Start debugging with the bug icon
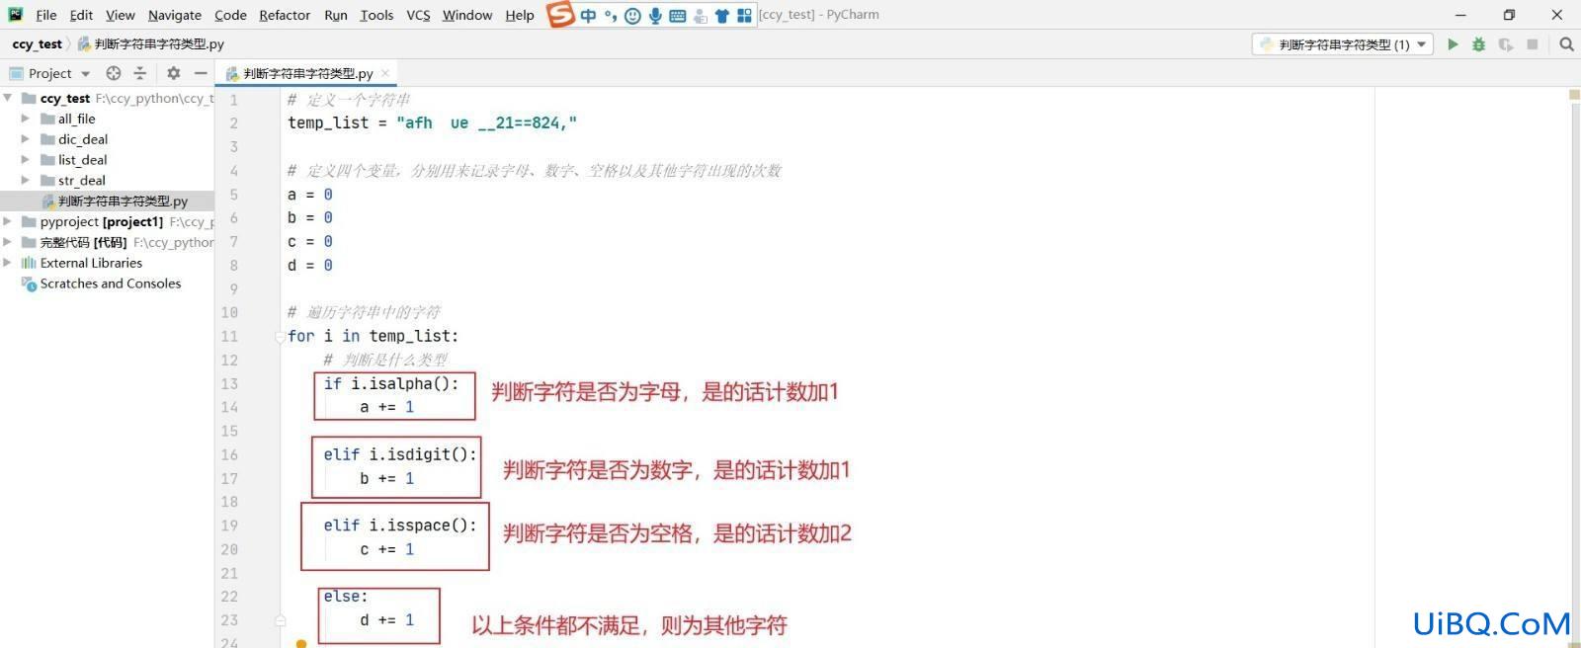 pos(1478,44)
